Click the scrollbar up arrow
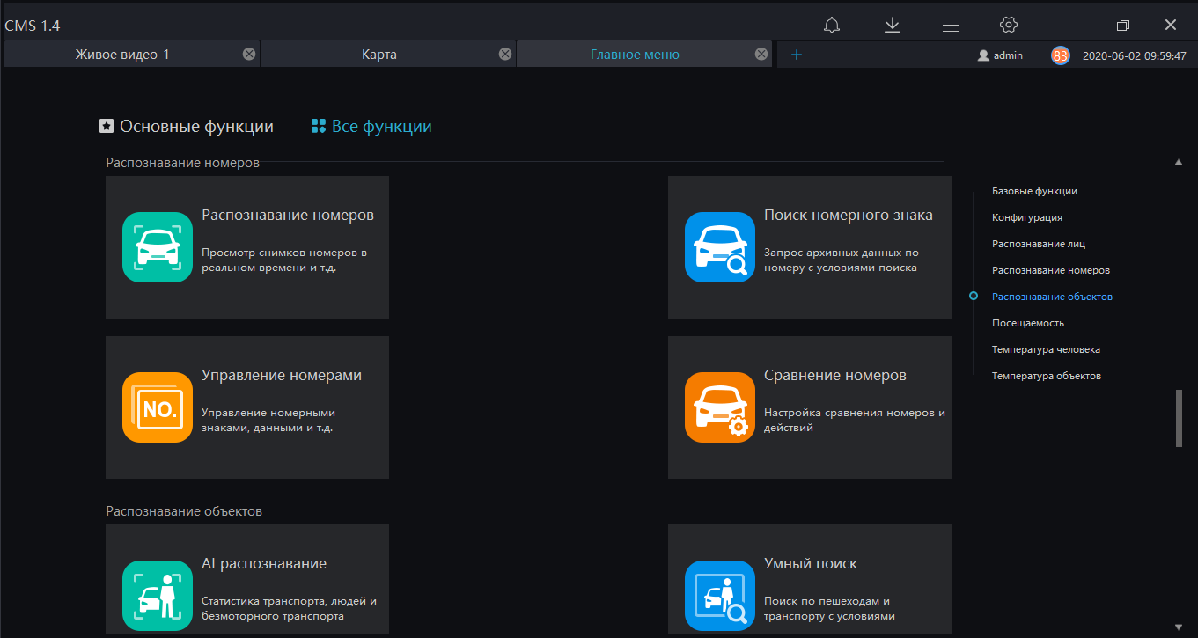The image size is (1198, 638). click(x=1179, y=162)
